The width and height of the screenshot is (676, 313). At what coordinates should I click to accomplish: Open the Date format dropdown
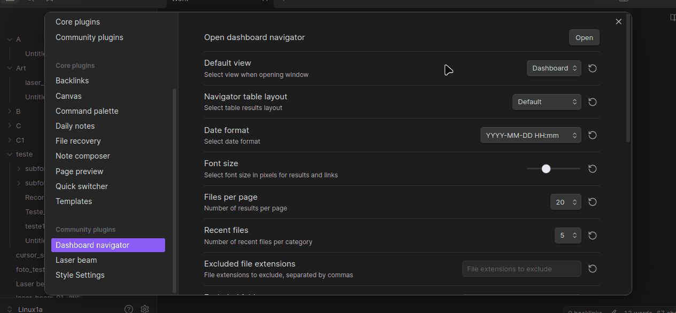[x=530, y=135]
